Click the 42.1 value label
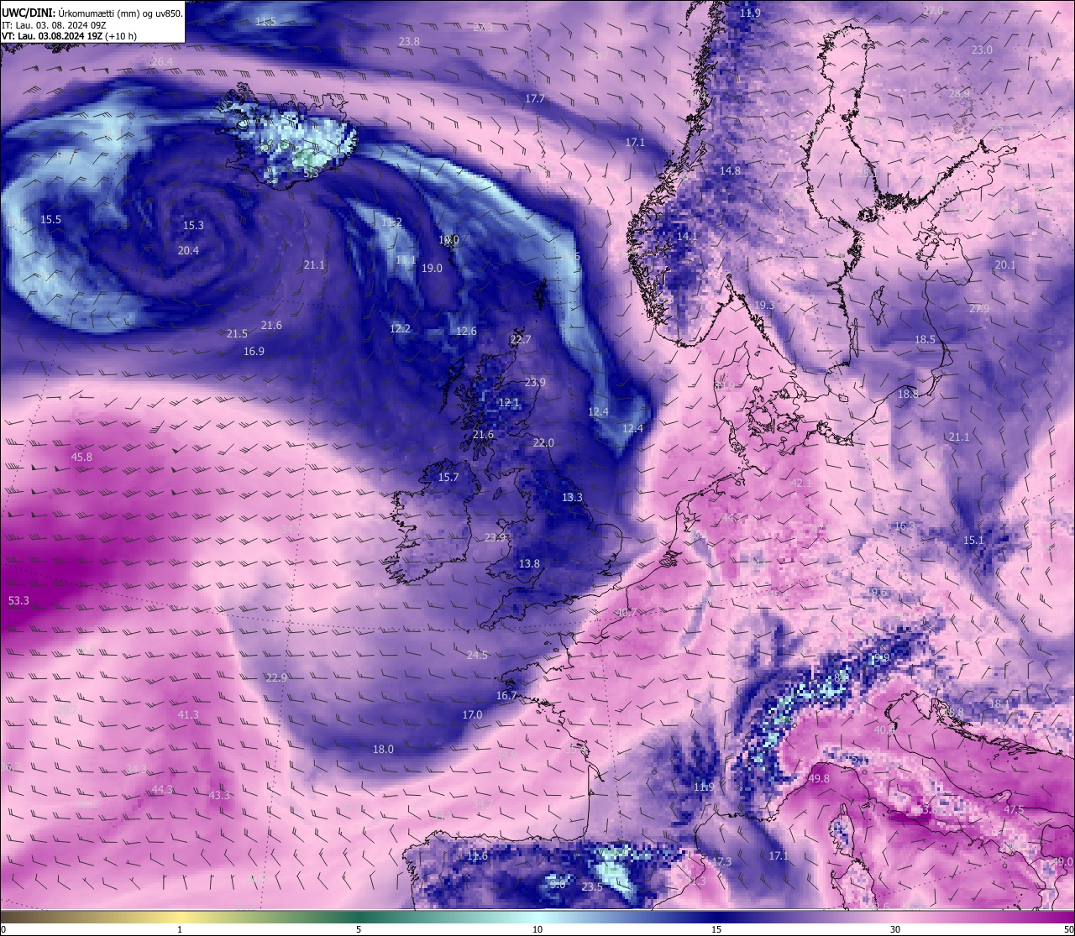Screen dimensions: 1075x936 tap(802, 483)
